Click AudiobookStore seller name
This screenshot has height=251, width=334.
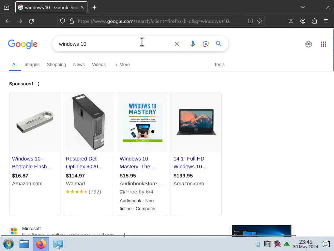point(142,184)
